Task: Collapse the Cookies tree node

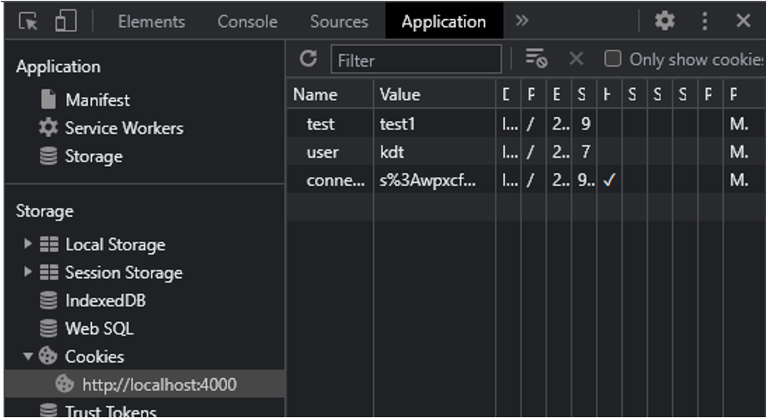Action: 28,356
